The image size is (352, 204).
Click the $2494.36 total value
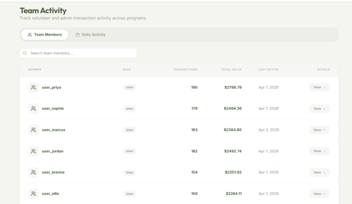(233, 109)
